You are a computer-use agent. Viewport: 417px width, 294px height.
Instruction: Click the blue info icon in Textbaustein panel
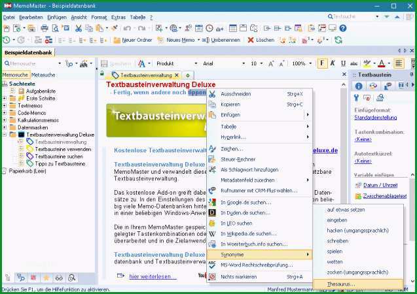359,86
